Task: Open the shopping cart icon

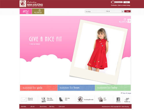Action: pyautogui.click(x=113, y=2)
